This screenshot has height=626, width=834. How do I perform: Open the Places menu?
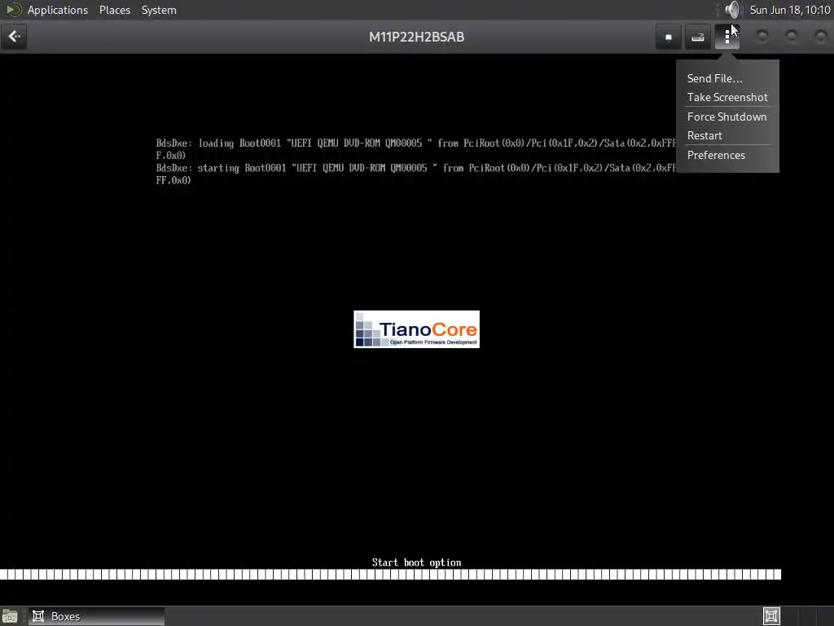(x=114, y=10)
